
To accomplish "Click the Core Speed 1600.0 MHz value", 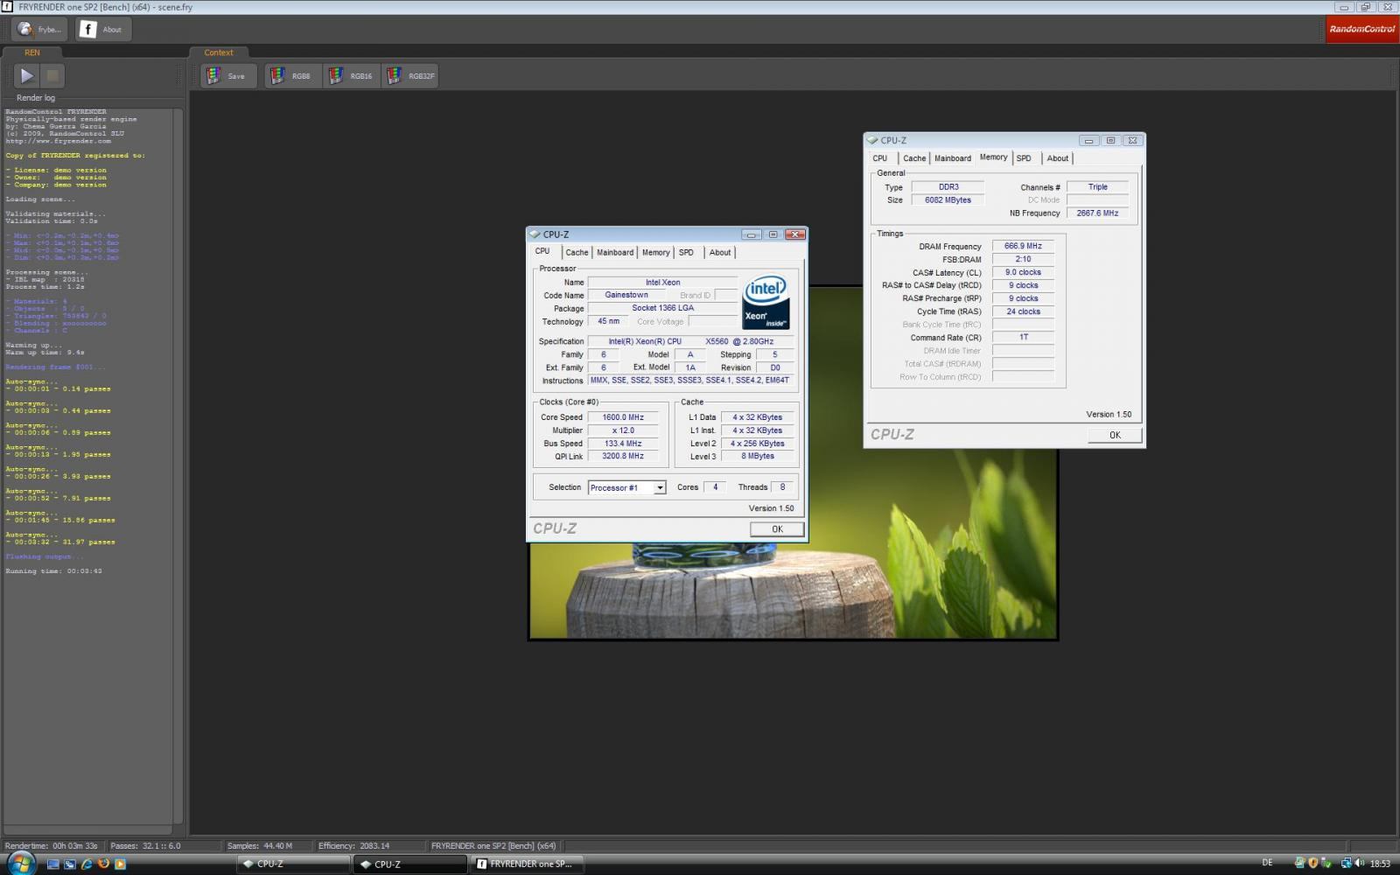I will pyautogui.click(x=623, y=417).
